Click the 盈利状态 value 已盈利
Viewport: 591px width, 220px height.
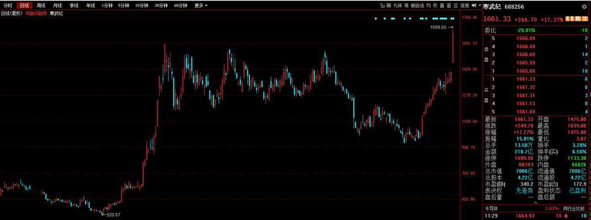(578, 190)
